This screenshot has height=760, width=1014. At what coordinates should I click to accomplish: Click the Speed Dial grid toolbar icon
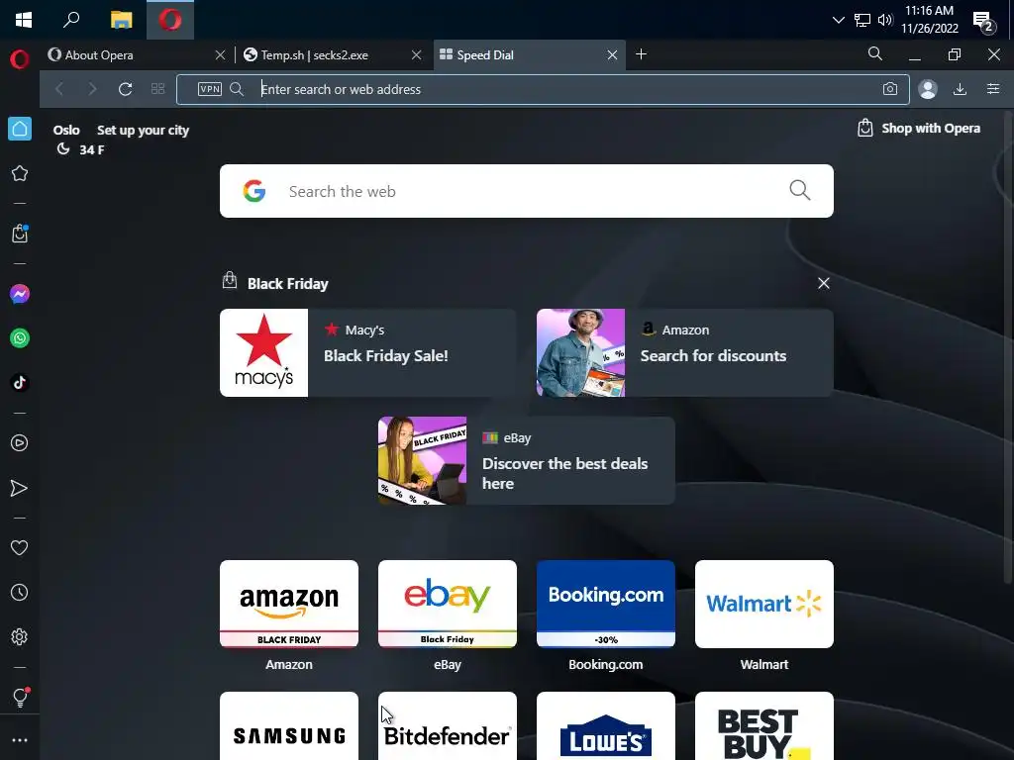tap(157, 89)
